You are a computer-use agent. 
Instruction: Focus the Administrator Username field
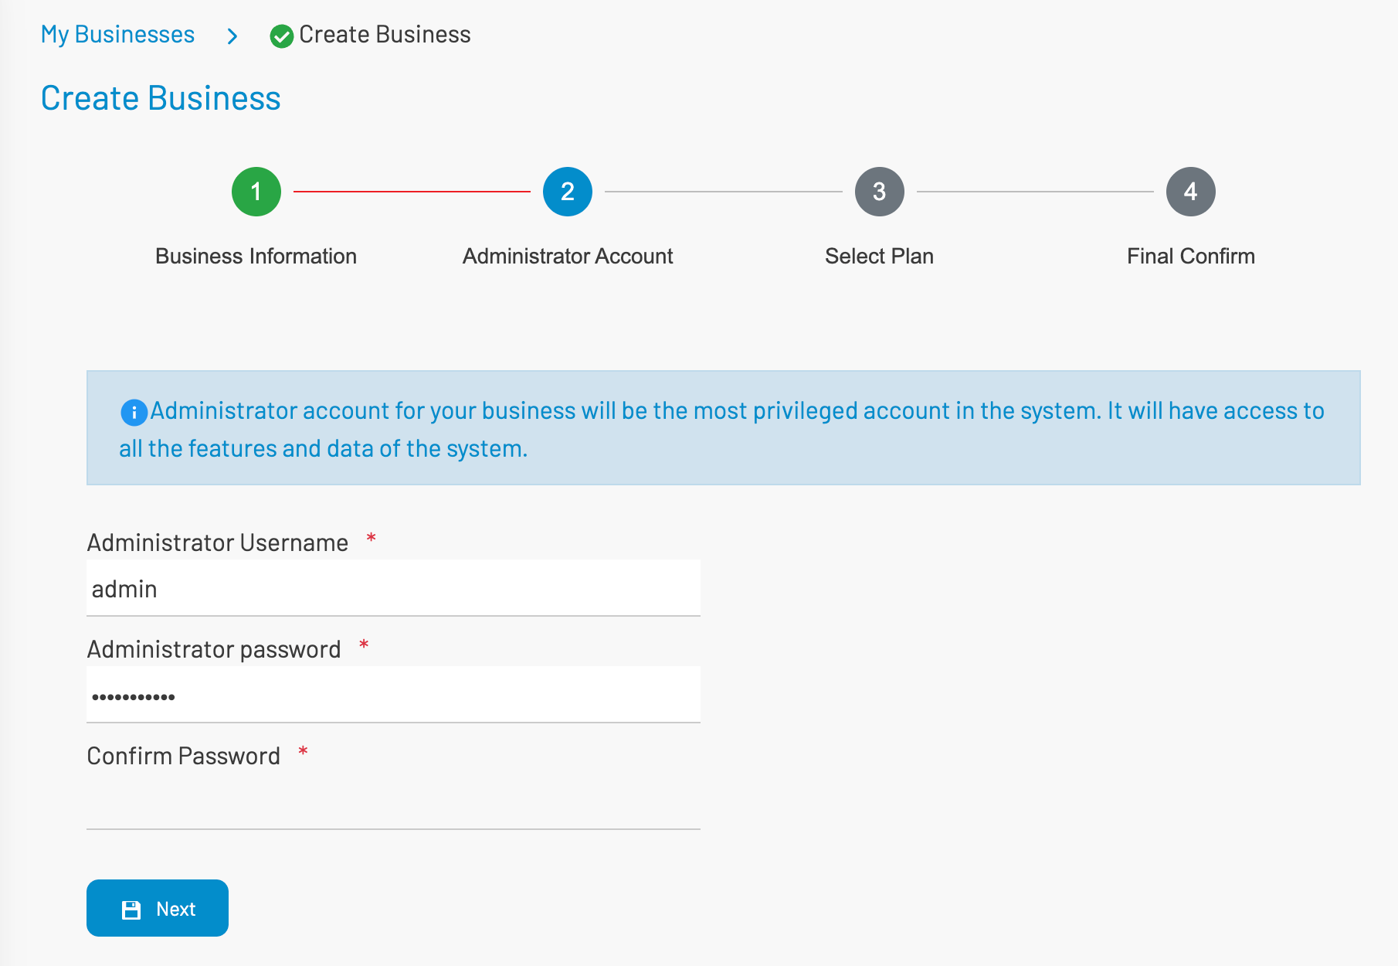pyautogui.click(x=393, y=589)
